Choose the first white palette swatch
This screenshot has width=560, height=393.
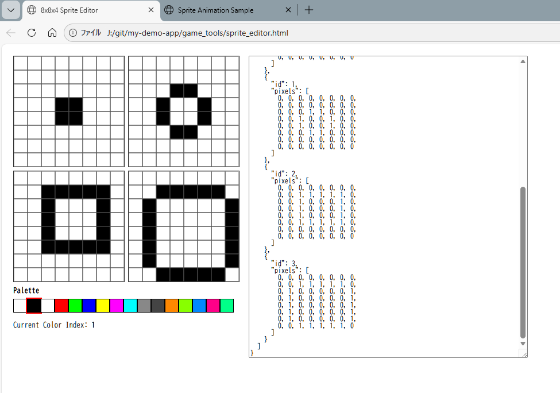20,306
